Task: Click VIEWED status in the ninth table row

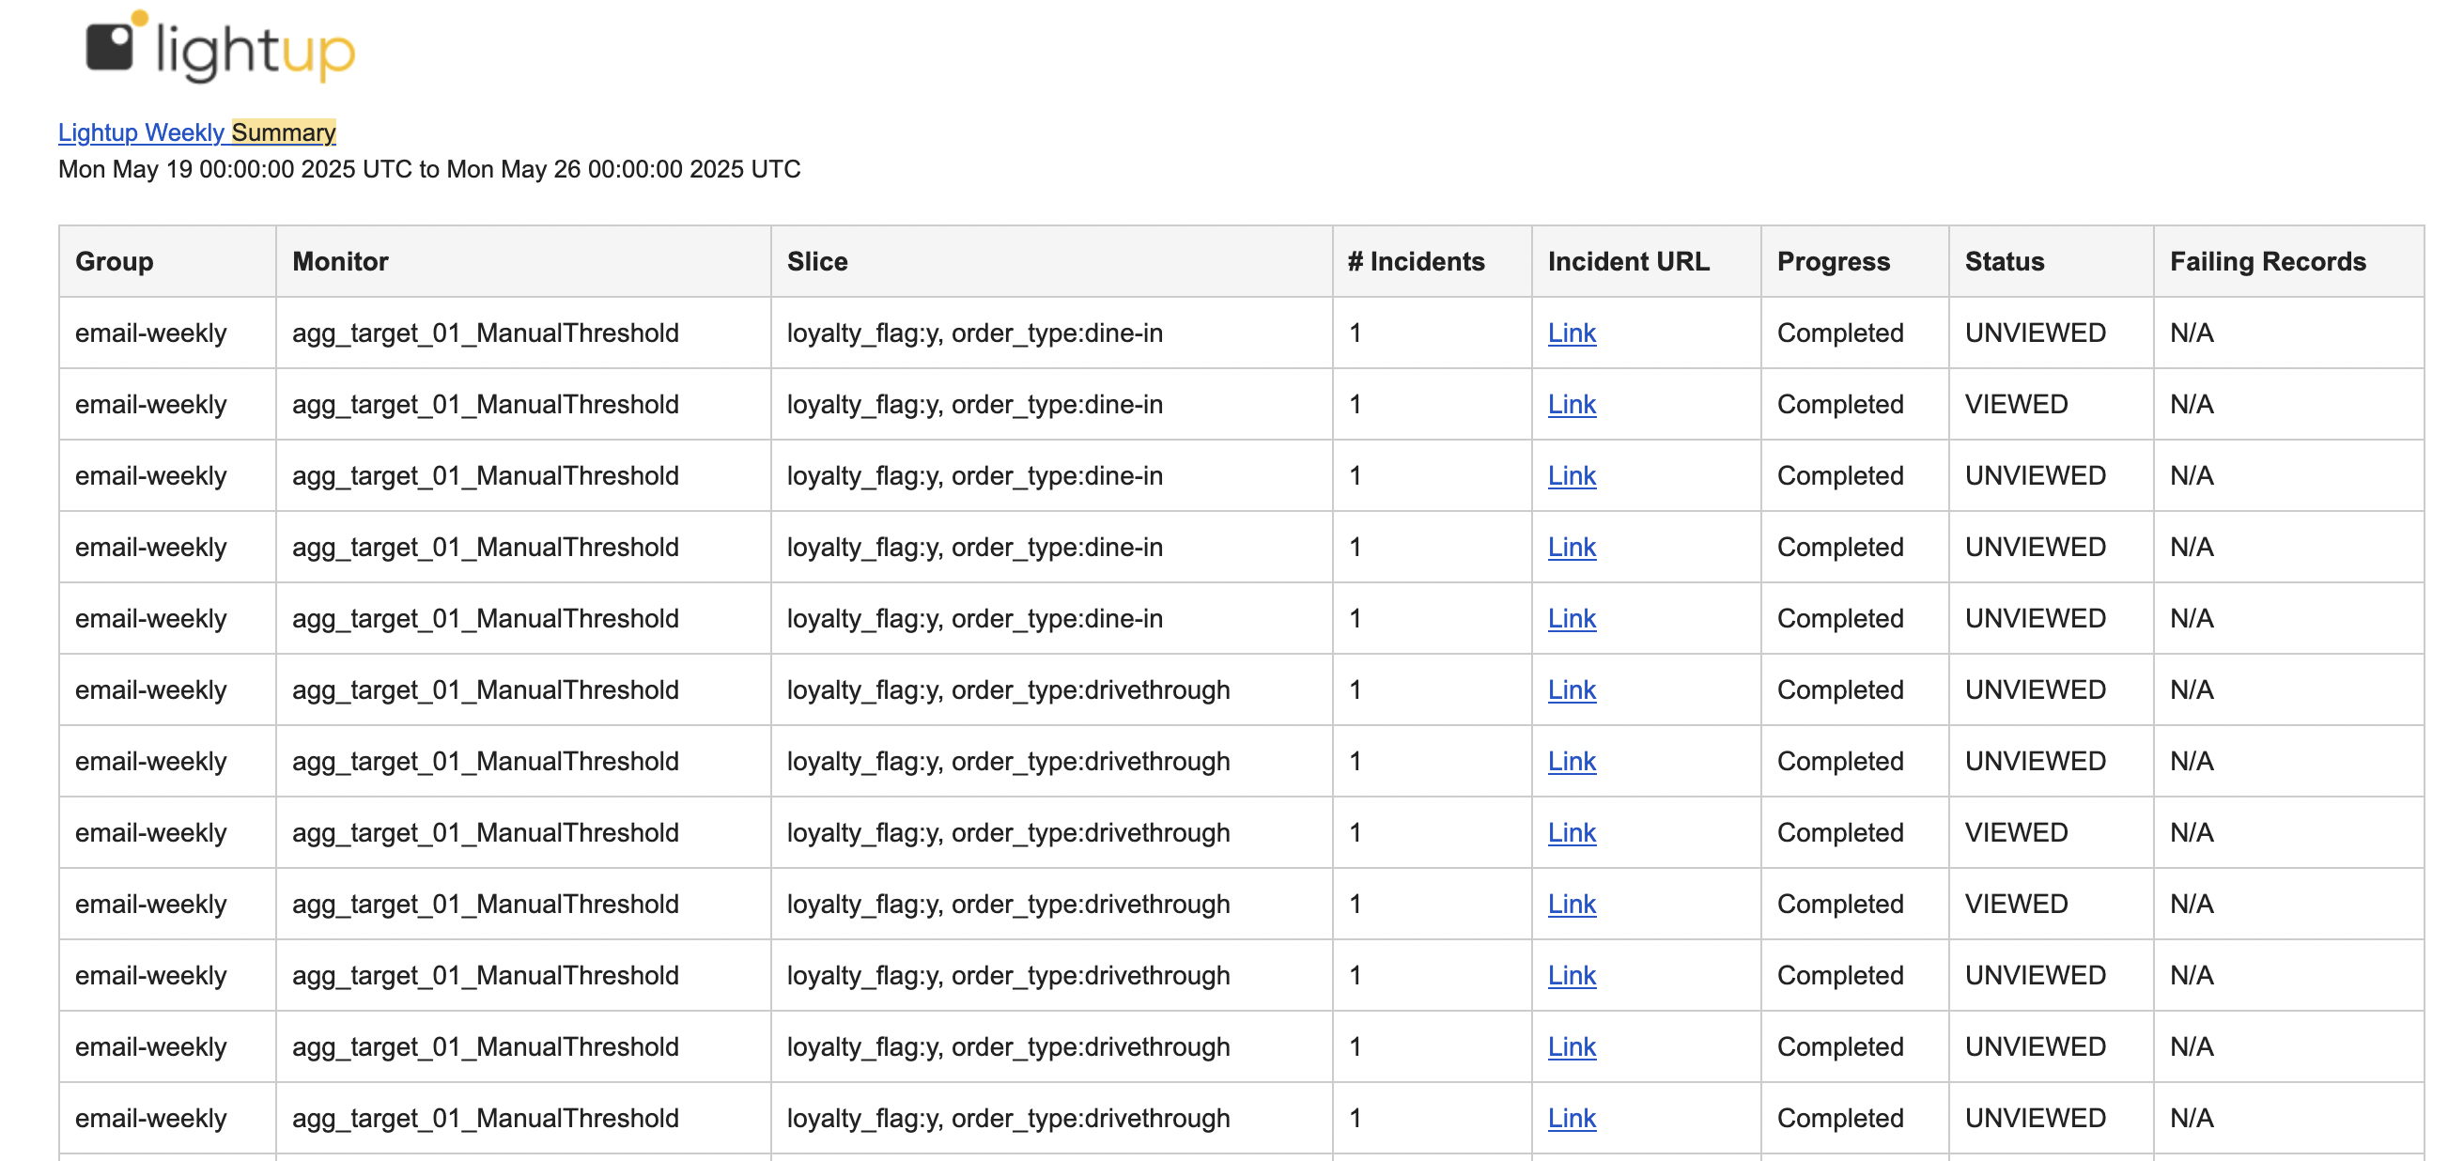Action: [2016, 903]
